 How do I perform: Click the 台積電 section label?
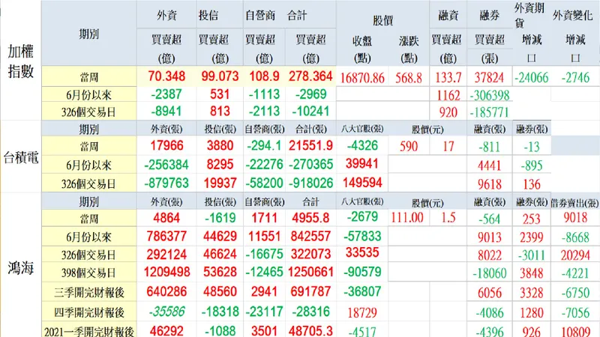[21, 157]
